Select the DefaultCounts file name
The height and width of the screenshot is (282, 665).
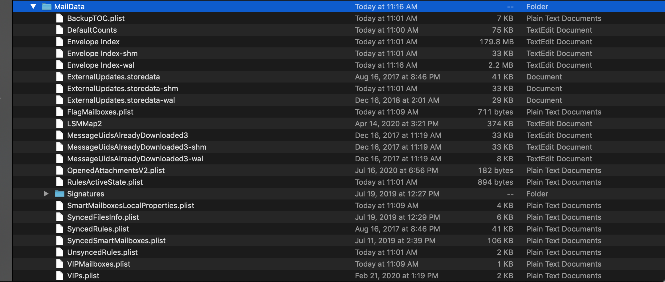pyautogui.click(x=92, y=30)
